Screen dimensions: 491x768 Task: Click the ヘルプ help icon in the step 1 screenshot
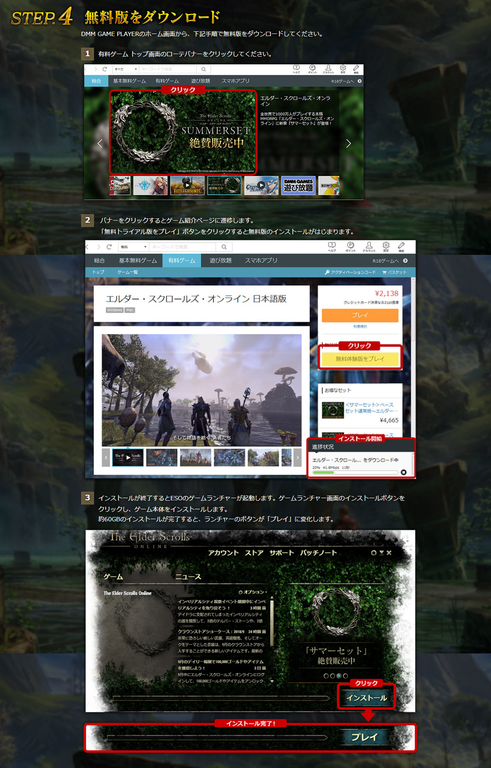[x=296, y=68]
